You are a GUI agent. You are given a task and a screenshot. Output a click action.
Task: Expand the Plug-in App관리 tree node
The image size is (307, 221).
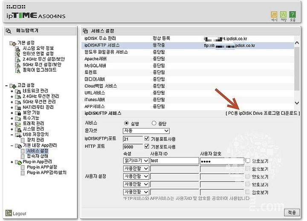pos(12,162)
